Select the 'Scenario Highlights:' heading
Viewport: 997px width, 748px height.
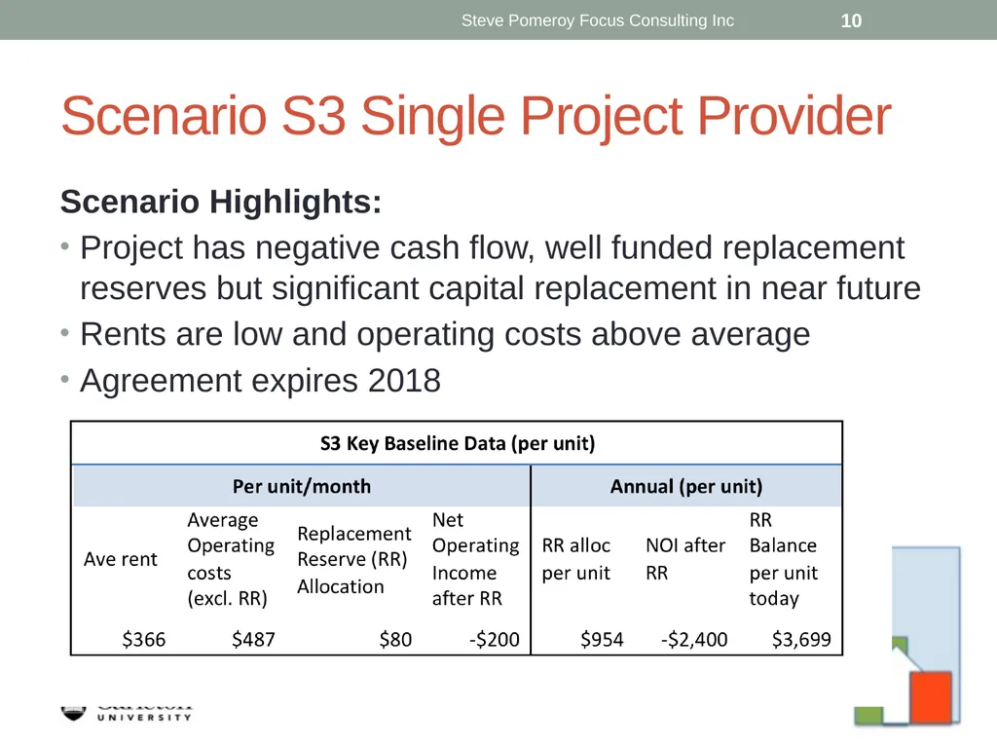point(221,202)
